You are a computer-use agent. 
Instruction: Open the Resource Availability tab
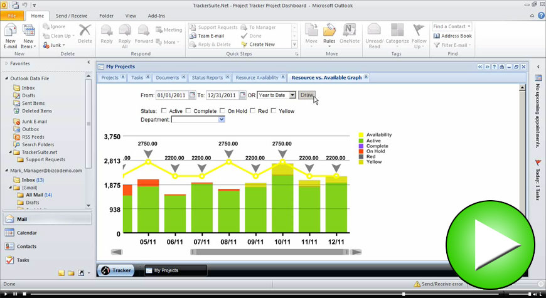click(x=257, y=78)
